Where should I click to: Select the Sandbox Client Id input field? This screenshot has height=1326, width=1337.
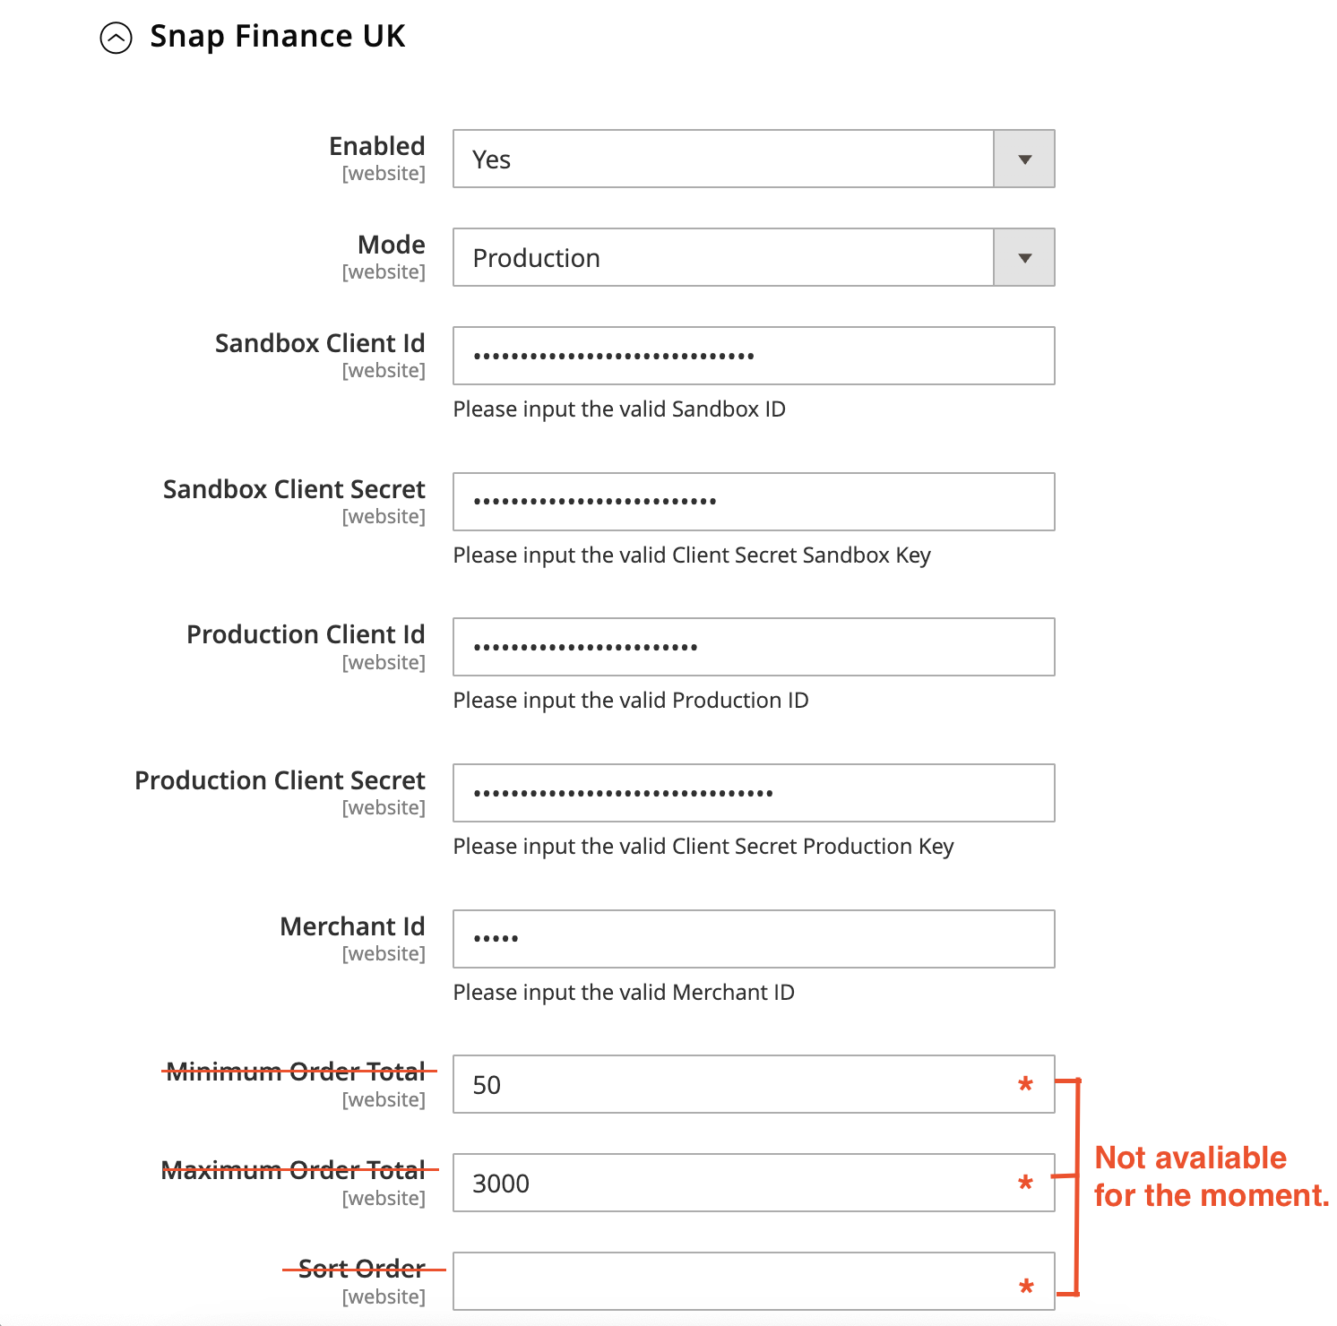[753, 356]
